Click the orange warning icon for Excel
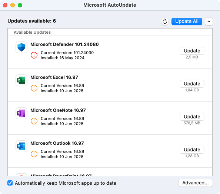220x194 pixels. (x=34, y=88)
